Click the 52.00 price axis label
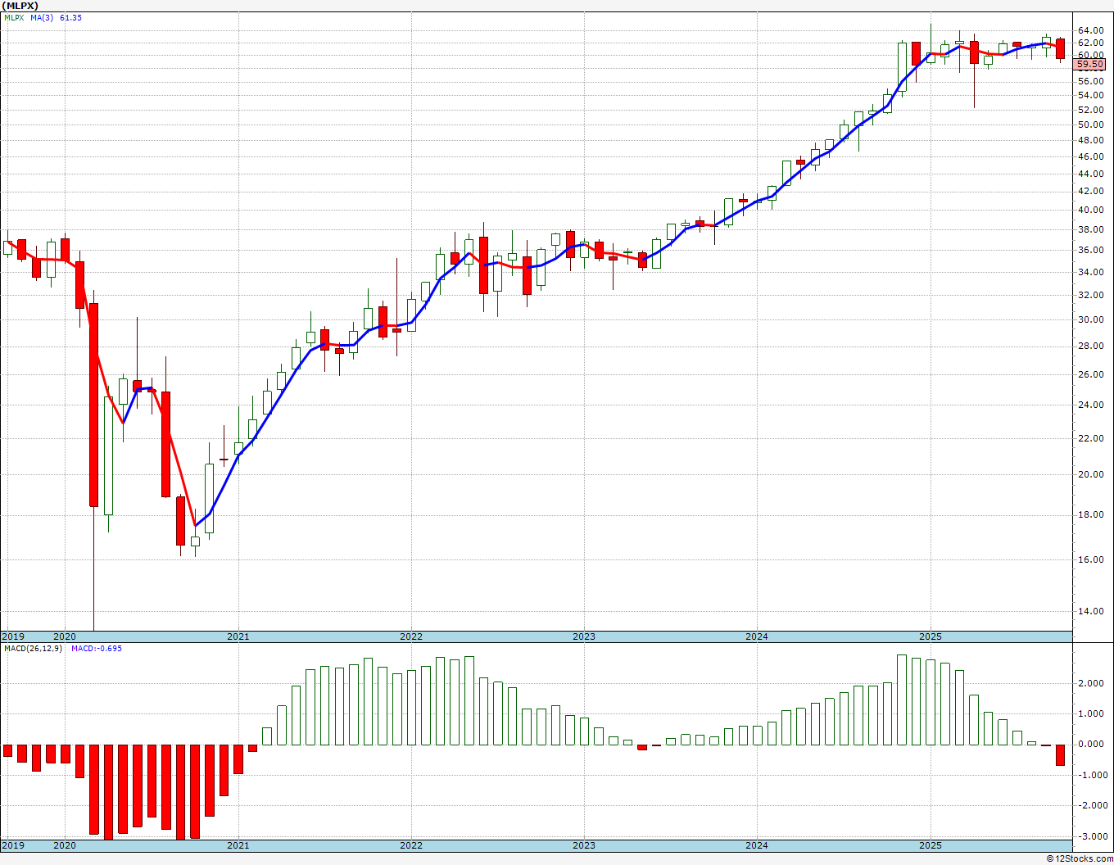The width and height of the screenshot is (1114, 865). pos(1090,110)
